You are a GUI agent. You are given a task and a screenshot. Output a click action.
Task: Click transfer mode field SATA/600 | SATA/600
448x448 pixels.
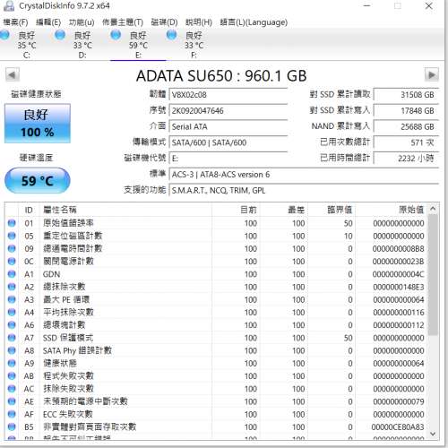click(228, 142)
